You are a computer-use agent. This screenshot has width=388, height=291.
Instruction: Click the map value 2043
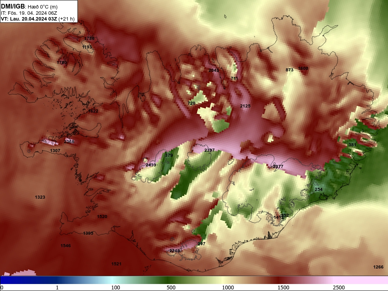pos(213,70)
